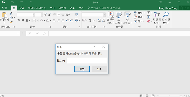The height and width of the screenshot is (97, 190).
Task: Toggle Wrap Text icon
Action: pyautogui.click(x=77, y=14)
